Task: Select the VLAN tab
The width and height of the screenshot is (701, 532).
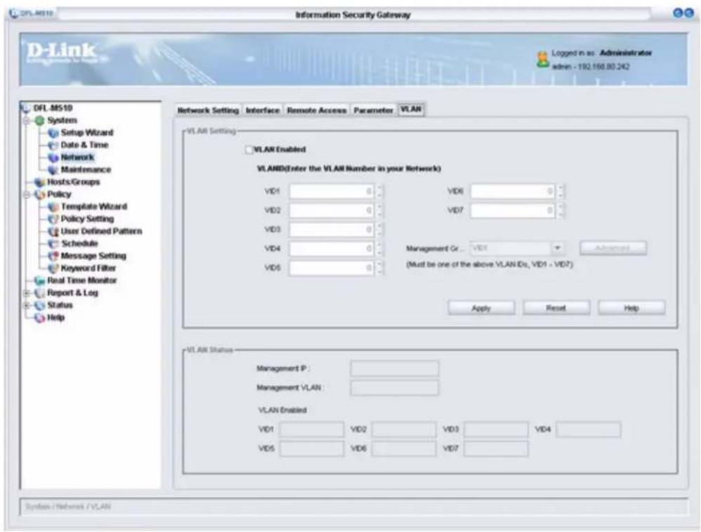Action: [411, 109]
